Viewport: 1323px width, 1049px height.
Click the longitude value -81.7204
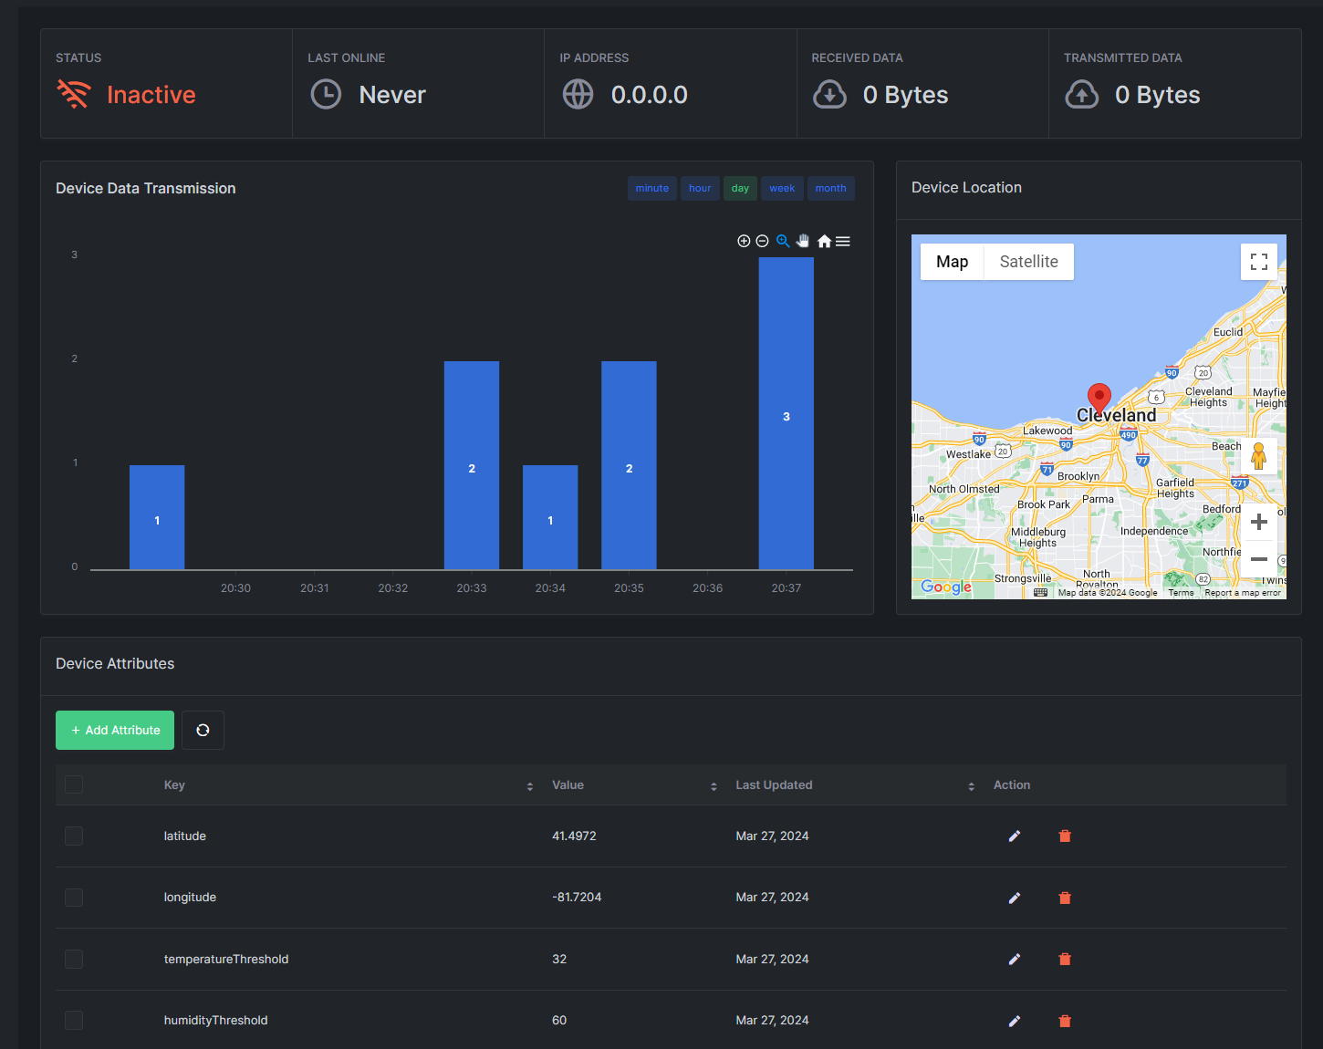pyautogui.click(x=577, y=898)
